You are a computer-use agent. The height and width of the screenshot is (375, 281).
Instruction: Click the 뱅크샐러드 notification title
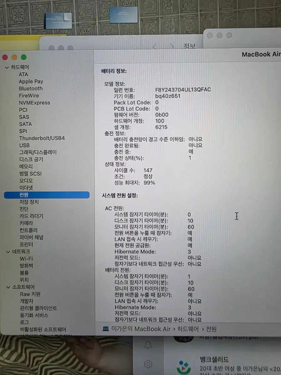pyautogui.click(x=214, y=359)
